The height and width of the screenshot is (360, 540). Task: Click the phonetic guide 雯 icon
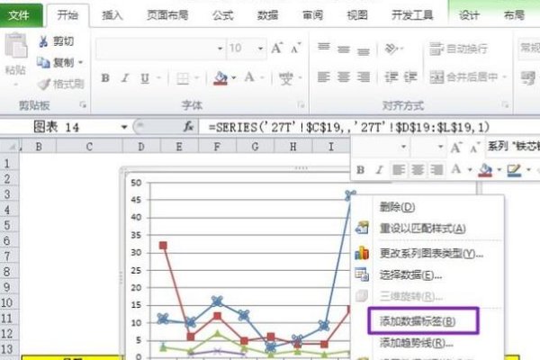[286, 78]
